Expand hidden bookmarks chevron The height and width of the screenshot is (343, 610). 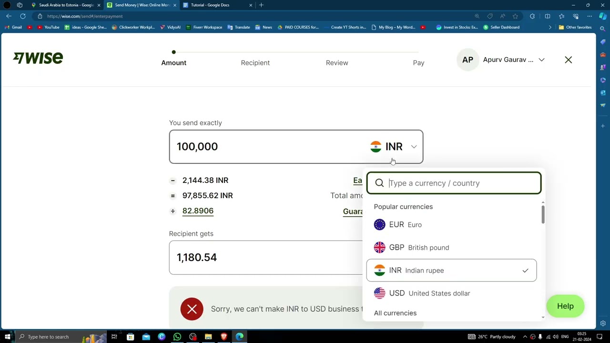[x=550, y=27]
